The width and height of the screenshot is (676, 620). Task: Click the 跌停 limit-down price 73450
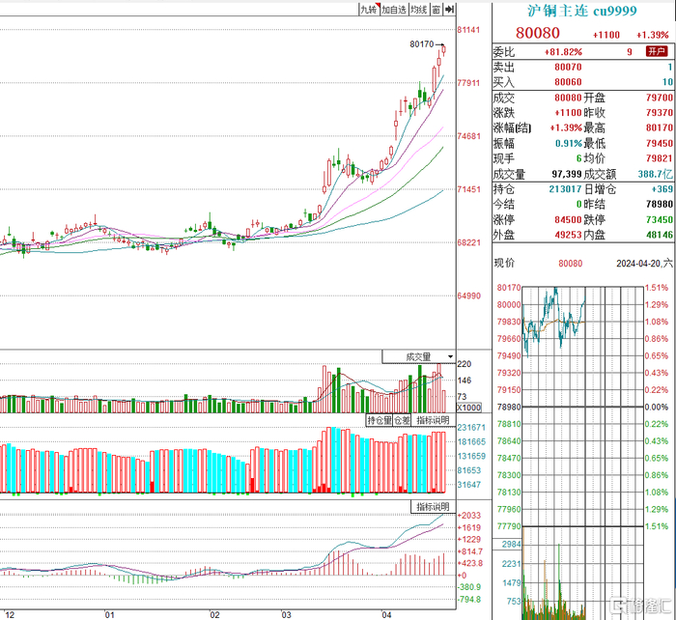(x=660, y=219)
